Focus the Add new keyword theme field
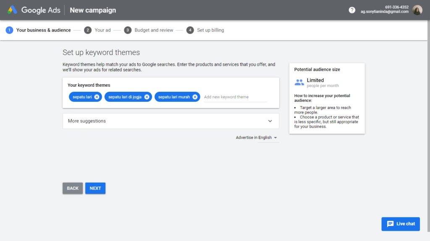This screenshot has width=430, height=241. coord(235,97)
